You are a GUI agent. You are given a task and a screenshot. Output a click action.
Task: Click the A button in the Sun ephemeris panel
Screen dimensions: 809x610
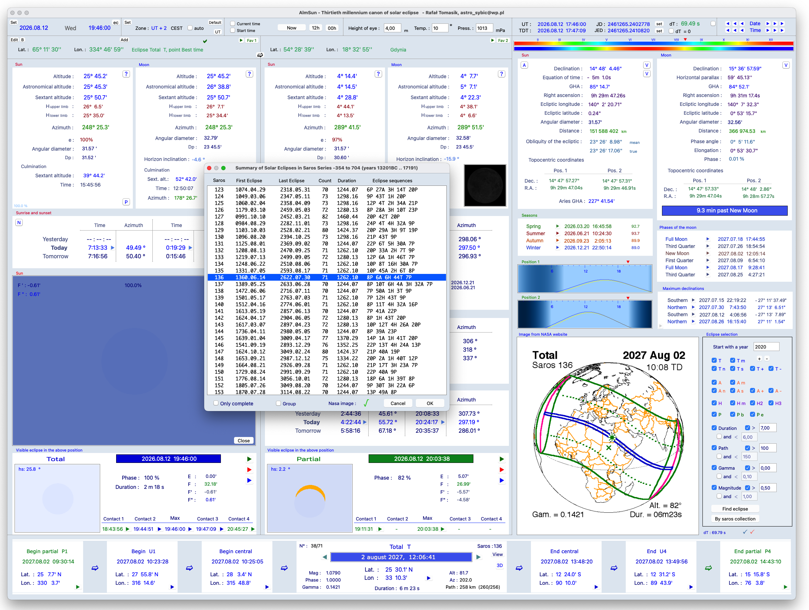pyautogui.click(x=525, y=65)
